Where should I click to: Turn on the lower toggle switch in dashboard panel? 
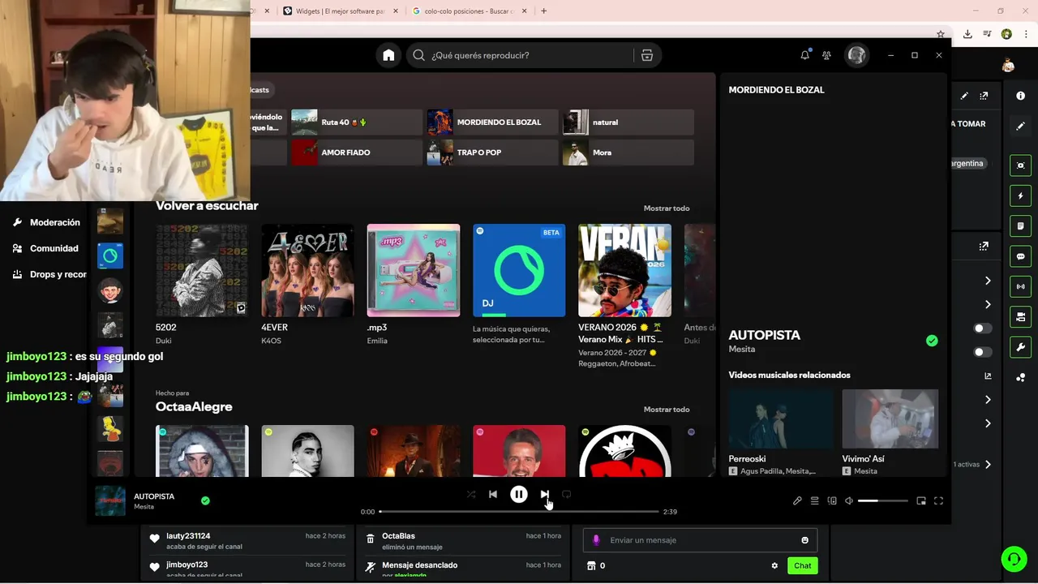(x=982, y=352)
